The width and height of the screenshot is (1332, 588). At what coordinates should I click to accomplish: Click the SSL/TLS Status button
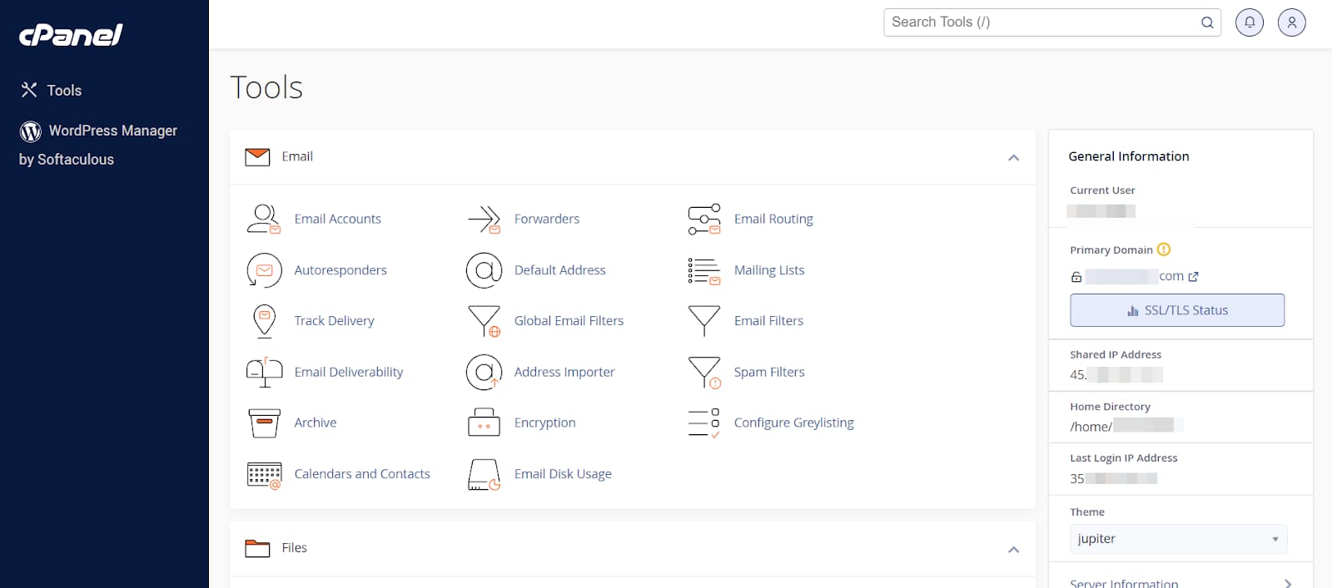click(x=1176, y=310)
